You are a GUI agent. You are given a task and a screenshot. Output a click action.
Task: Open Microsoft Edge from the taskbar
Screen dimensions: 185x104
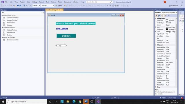pyautogui.click(x=74, y=101)
